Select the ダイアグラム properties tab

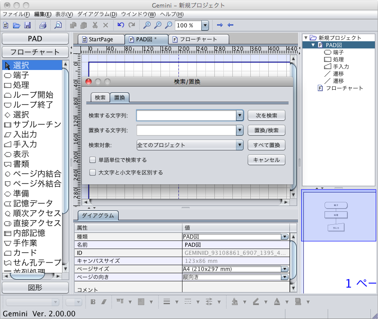(98, 215)
